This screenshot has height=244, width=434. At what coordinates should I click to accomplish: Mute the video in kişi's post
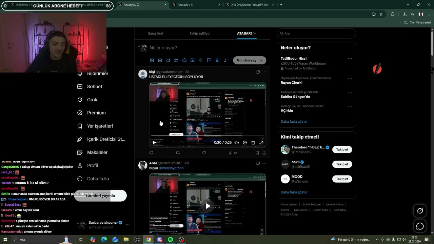pyautogui.click(x=237, y=143)
